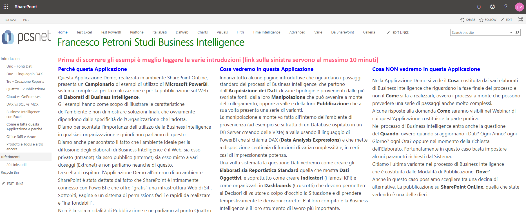Open the Charts navigation link
This screenshot has width=526, height=217.
point(203,32)
